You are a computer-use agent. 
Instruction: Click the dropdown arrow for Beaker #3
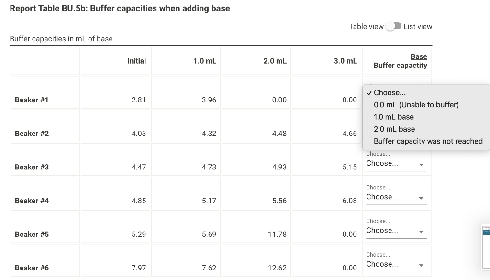(x=421, y=165)
